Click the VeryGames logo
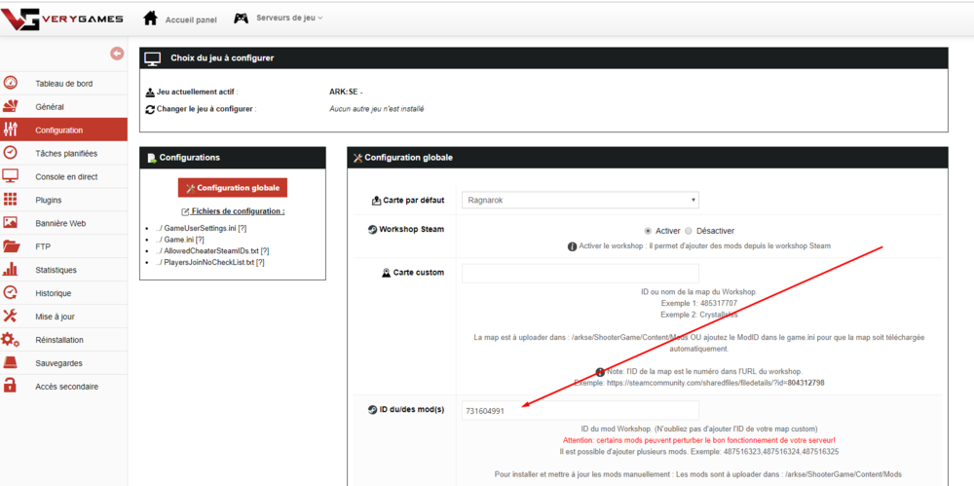Viewport: 974px width, 486px height. 56,19
